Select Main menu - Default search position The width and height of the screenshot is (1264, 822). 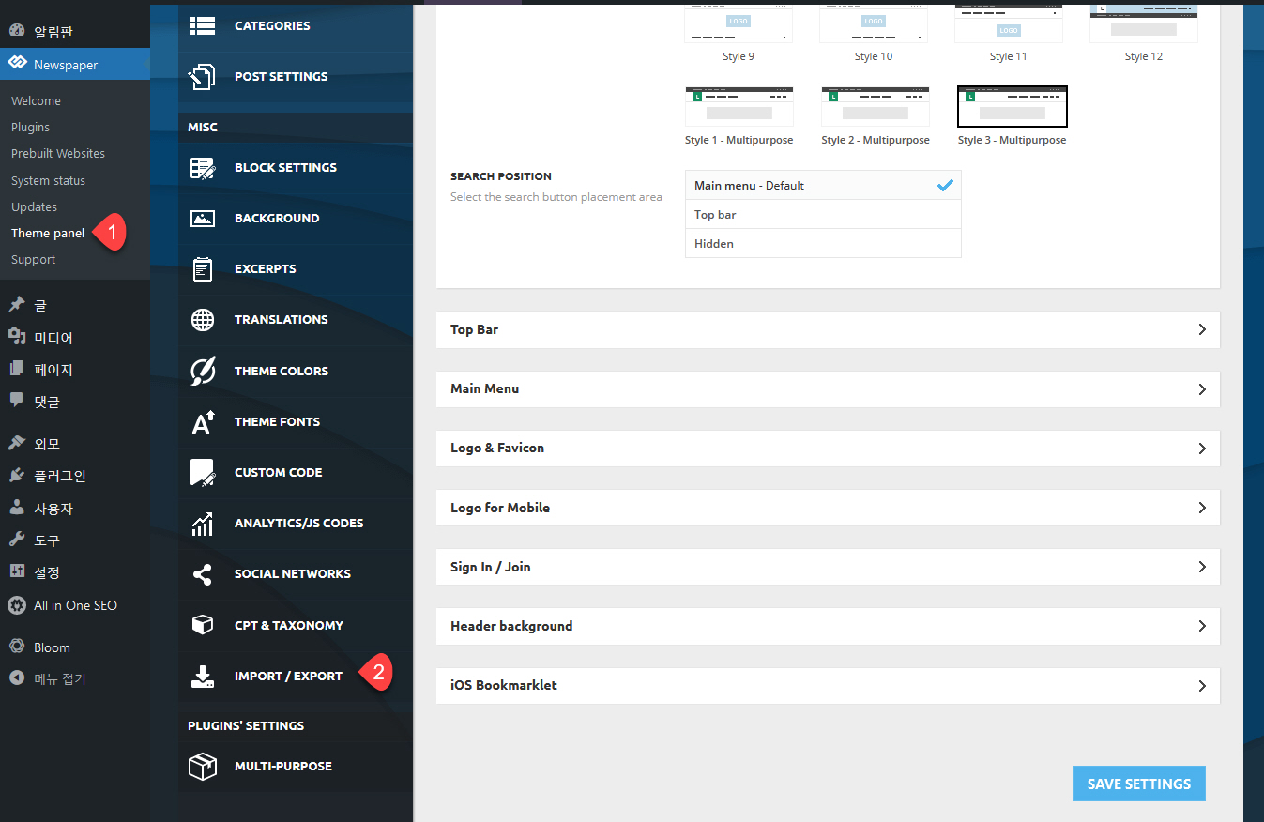click(x=823, y=186)
